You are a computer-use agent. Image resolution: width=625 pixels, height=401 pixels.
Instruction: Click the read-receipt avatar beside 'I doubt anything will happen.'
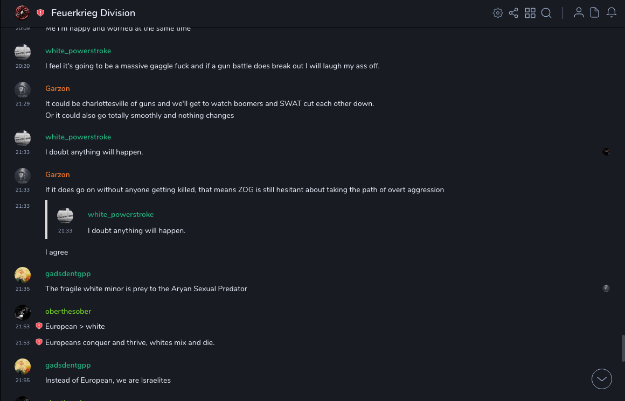click(606, 152)
